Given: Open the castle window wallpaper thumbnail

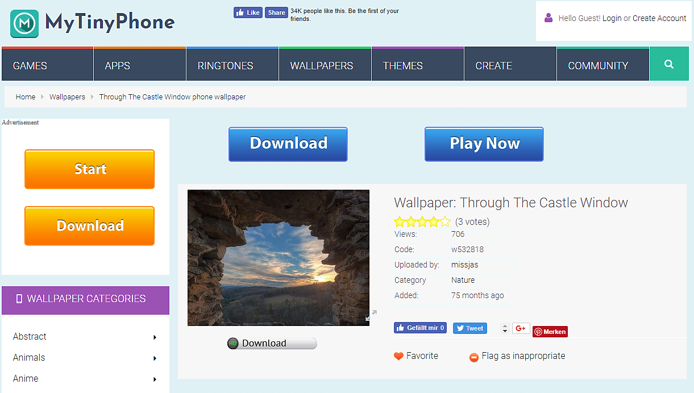Looking at the screenshot, I should [278, 257].
